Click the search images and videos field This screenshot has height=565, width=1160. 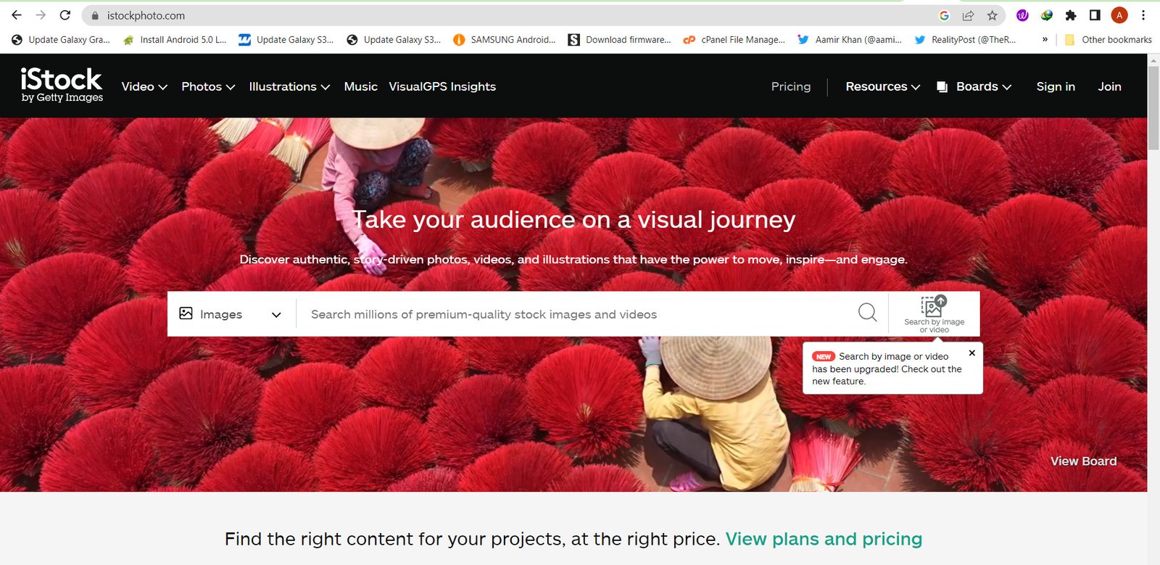click(x=576, y=314)
